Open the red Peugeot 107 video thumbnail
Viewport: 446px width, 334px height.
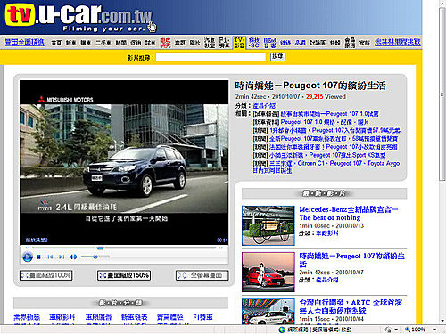(x=268, y=272)
